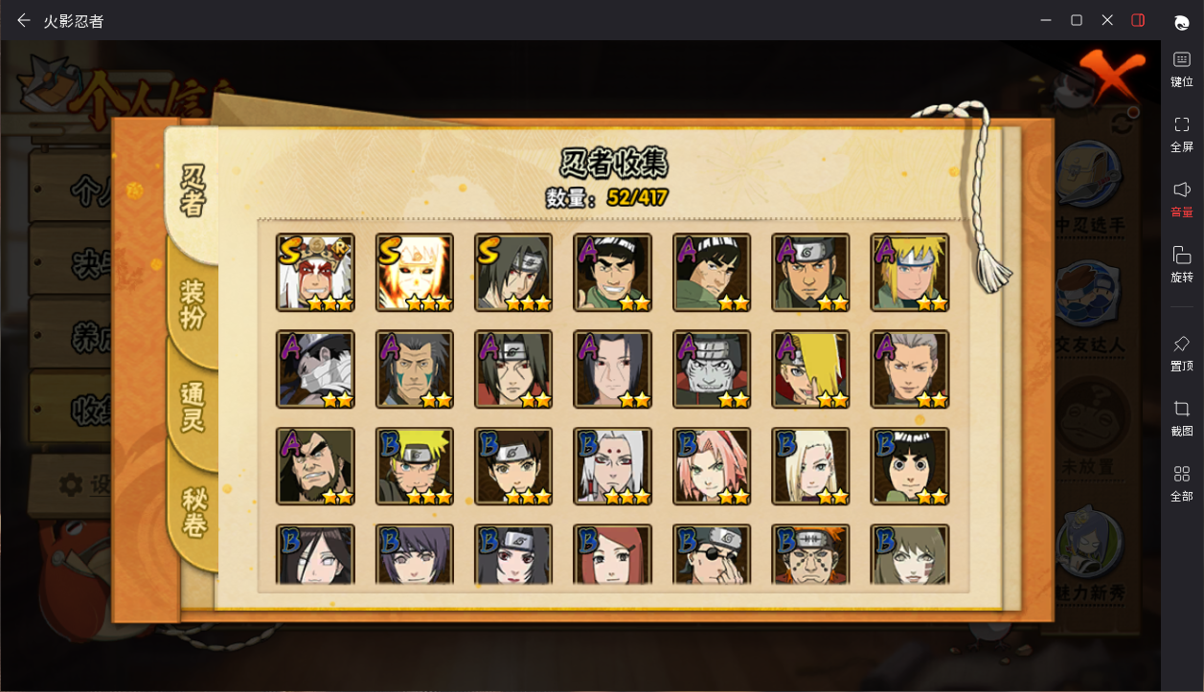Select the first S-rank white-haired ninja portrait
1204x692 pixels.
pos(315,273)
